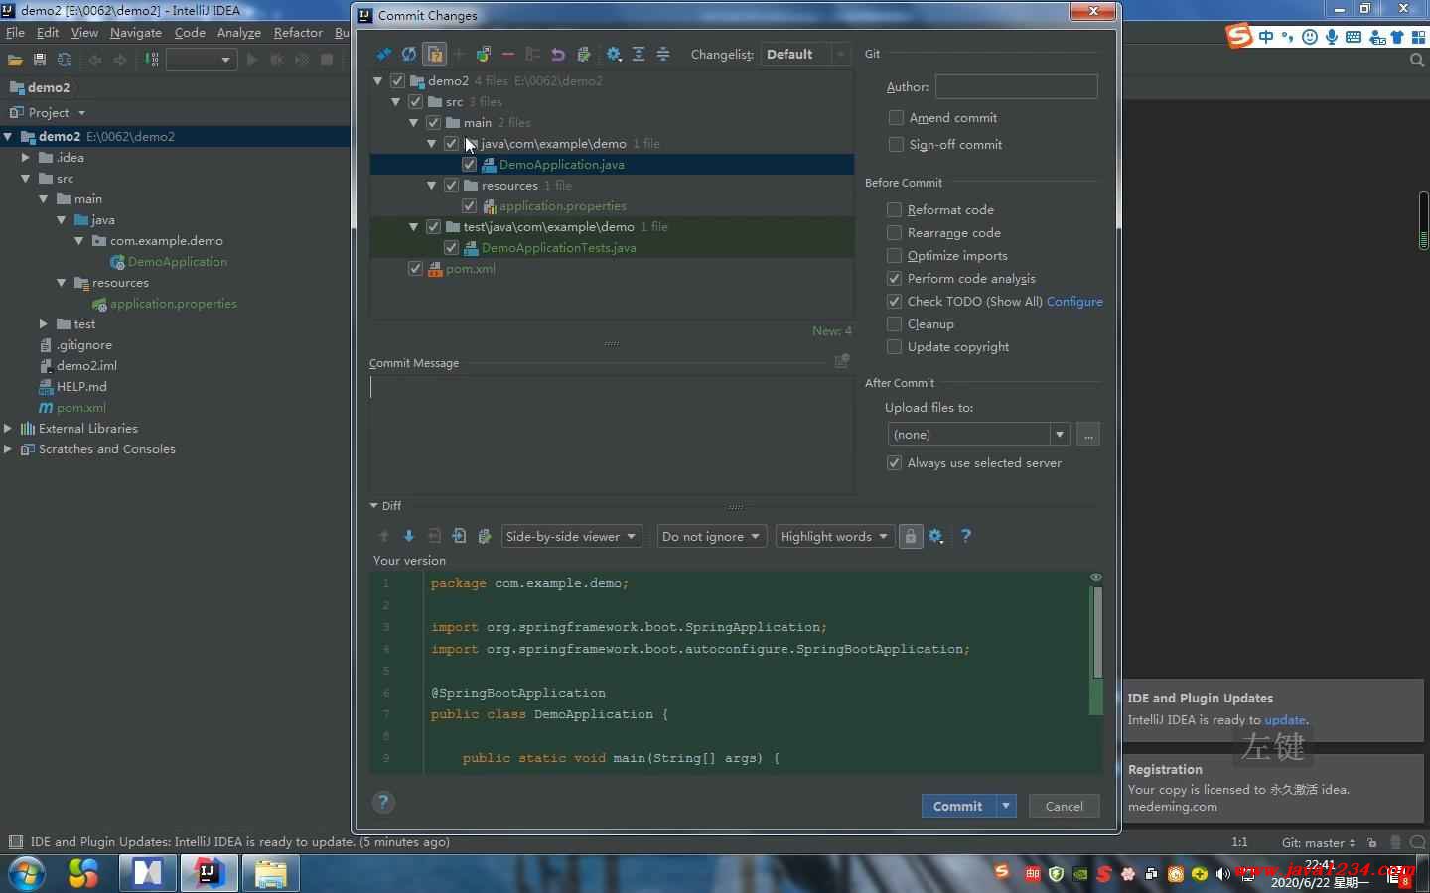This screenshot has height=893, width=1430.
Task: Click the Search Everywhere magnifier icon
Action: pos(1417,60)
